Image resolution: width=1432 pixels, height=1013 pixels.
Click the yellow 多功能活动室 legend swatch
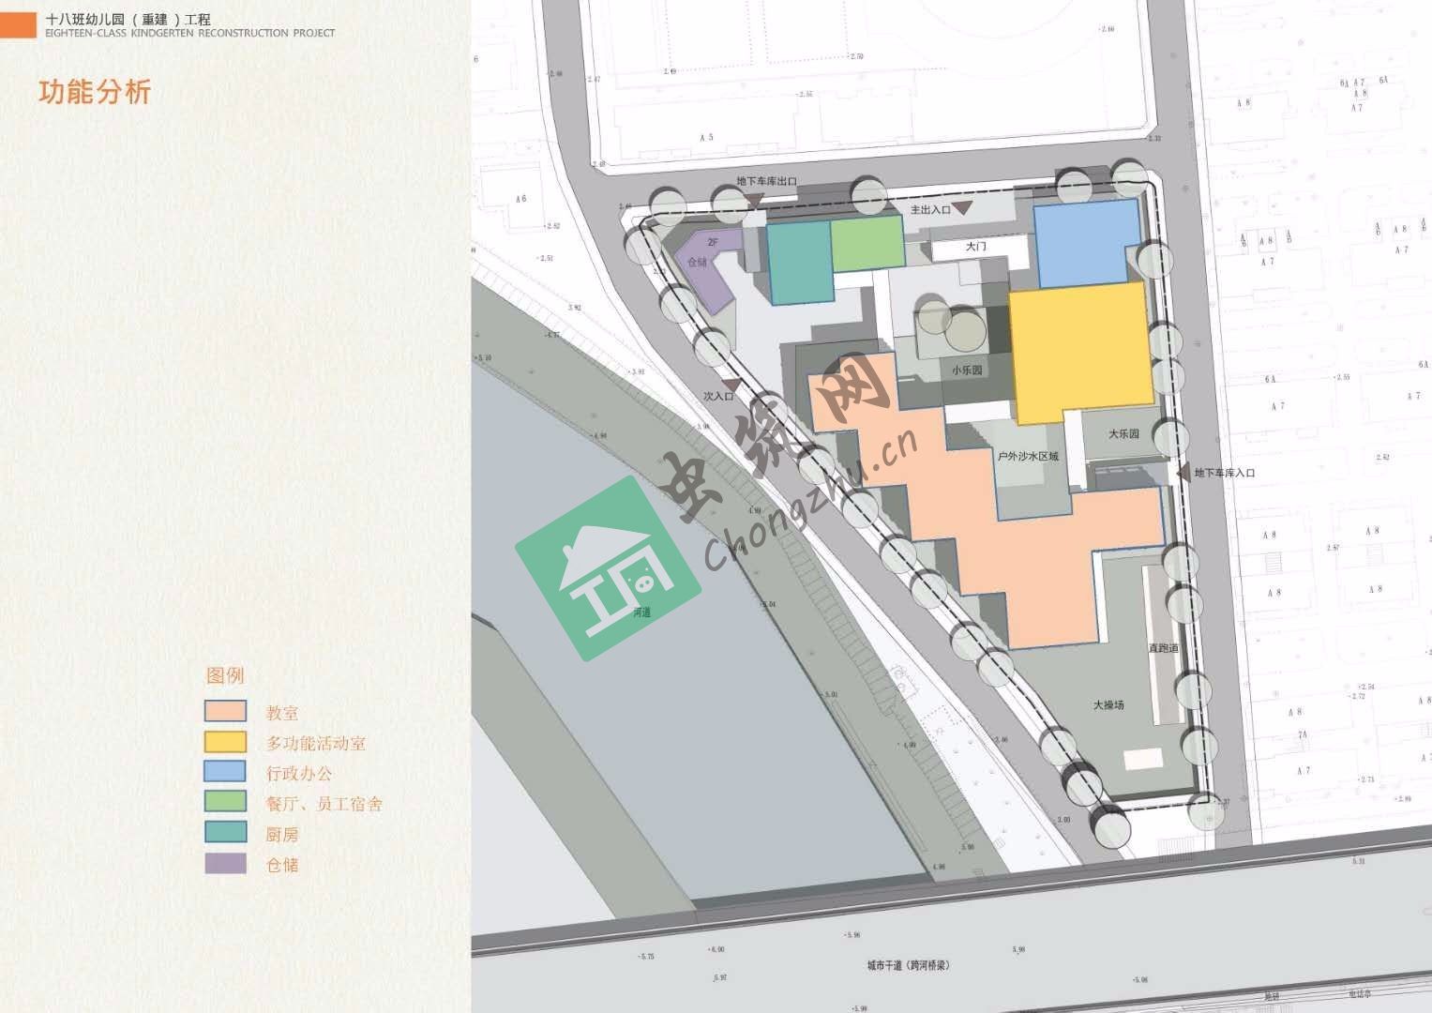tap(225, 742)
